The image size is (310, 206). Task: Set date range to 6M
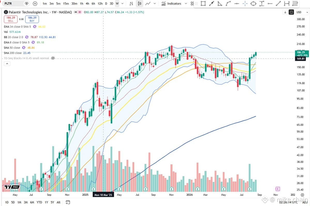[x=32, y=202]
